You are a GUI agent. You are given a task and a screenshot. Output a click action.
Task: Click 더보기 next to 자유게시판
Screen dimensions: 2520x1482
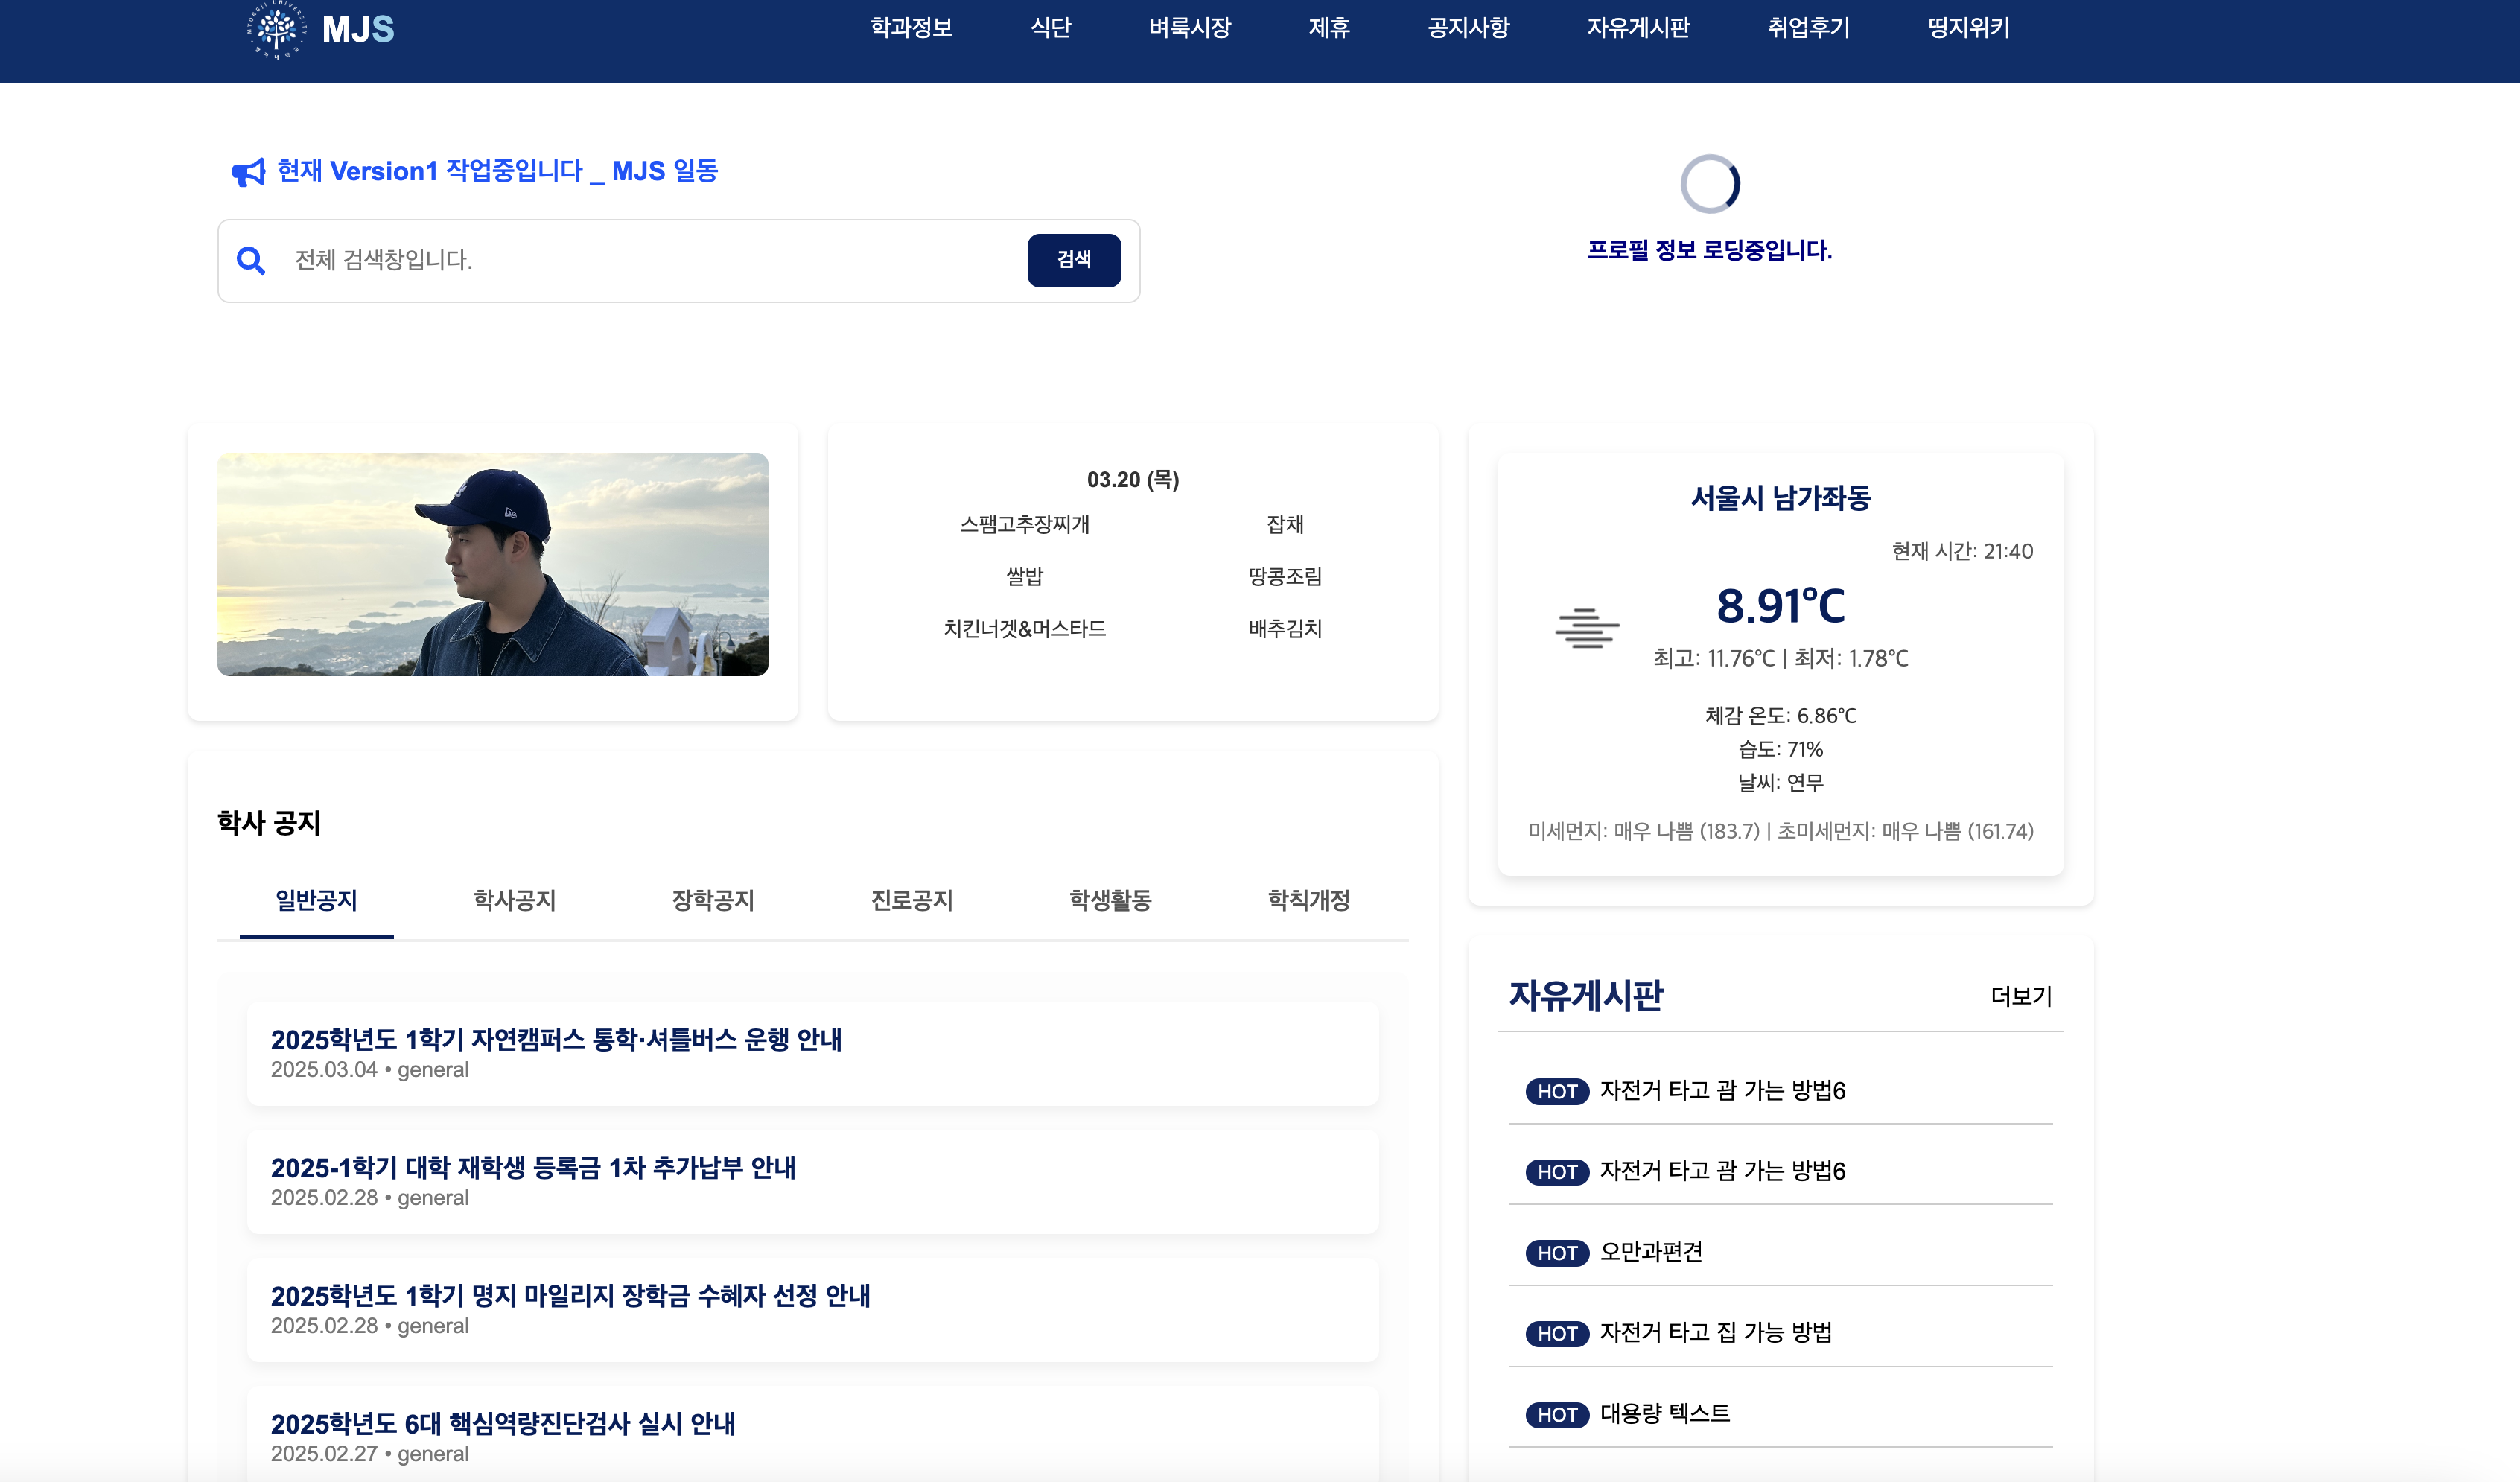[2020, 996]
